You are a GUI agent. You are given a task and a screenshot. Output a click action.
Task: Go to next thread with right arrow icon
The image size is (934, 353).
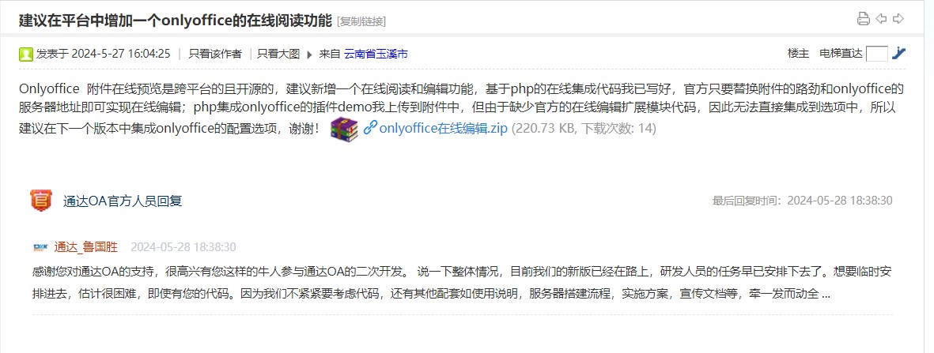(898, 19)
